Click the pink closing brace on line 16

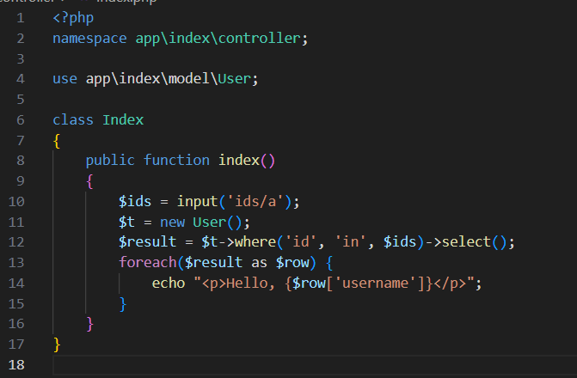tap(89, 325)
